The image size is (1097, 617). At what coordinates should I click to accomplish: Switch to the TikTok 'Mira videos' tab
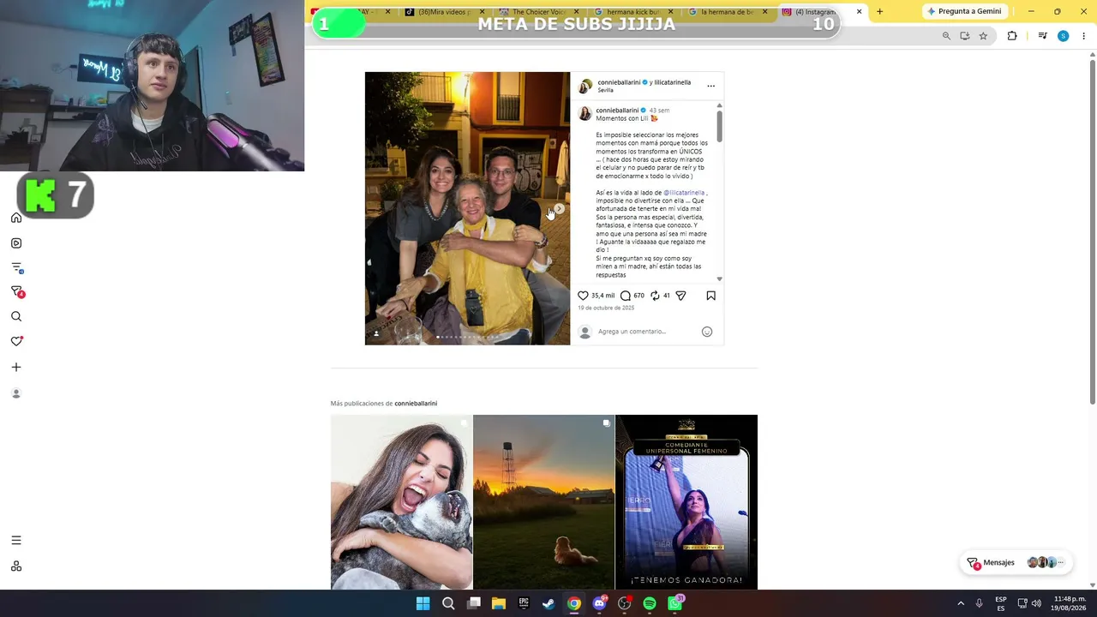pyautogui.click(x=443, y=12)
